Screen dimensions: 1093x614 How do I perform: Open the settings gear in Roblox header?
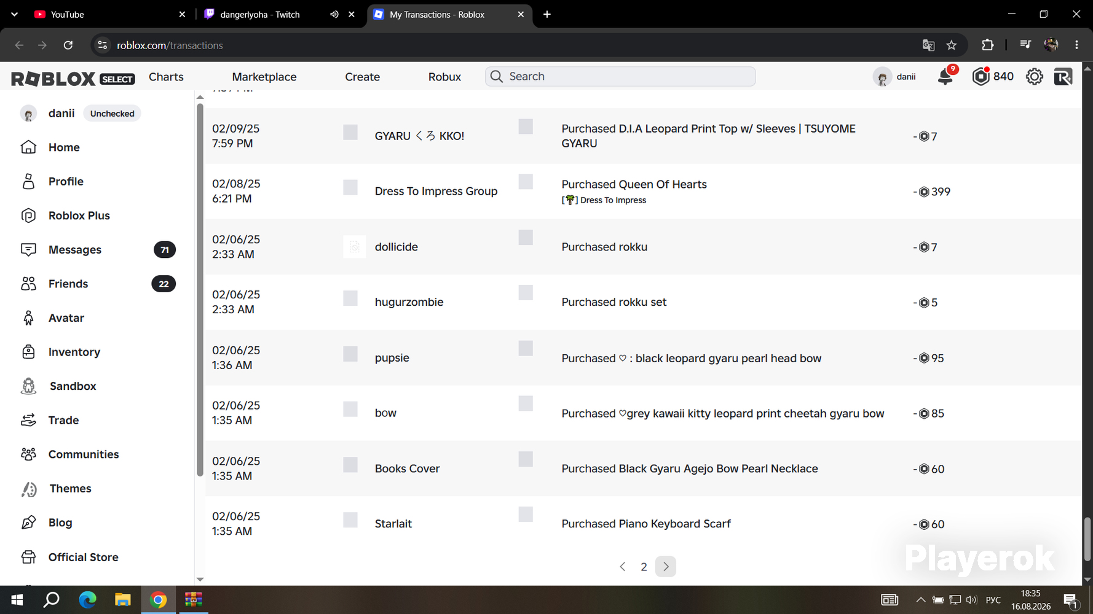click(x=1035, y=77)
